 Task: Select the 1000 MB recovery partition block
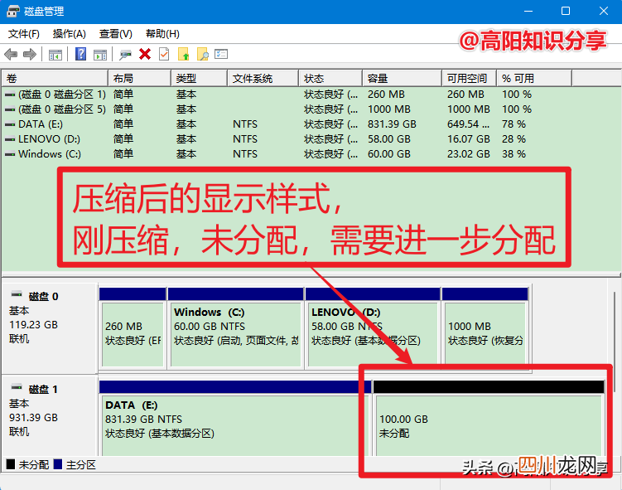(485, 334)
